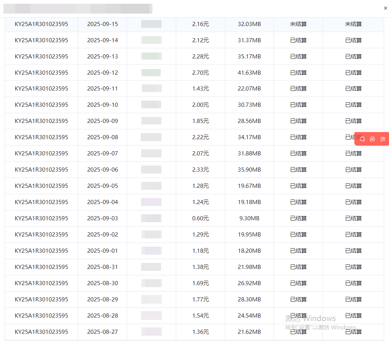389x341 pixels.
Task: Click date 2025-09-05
Action: click(x=103, y=186)
